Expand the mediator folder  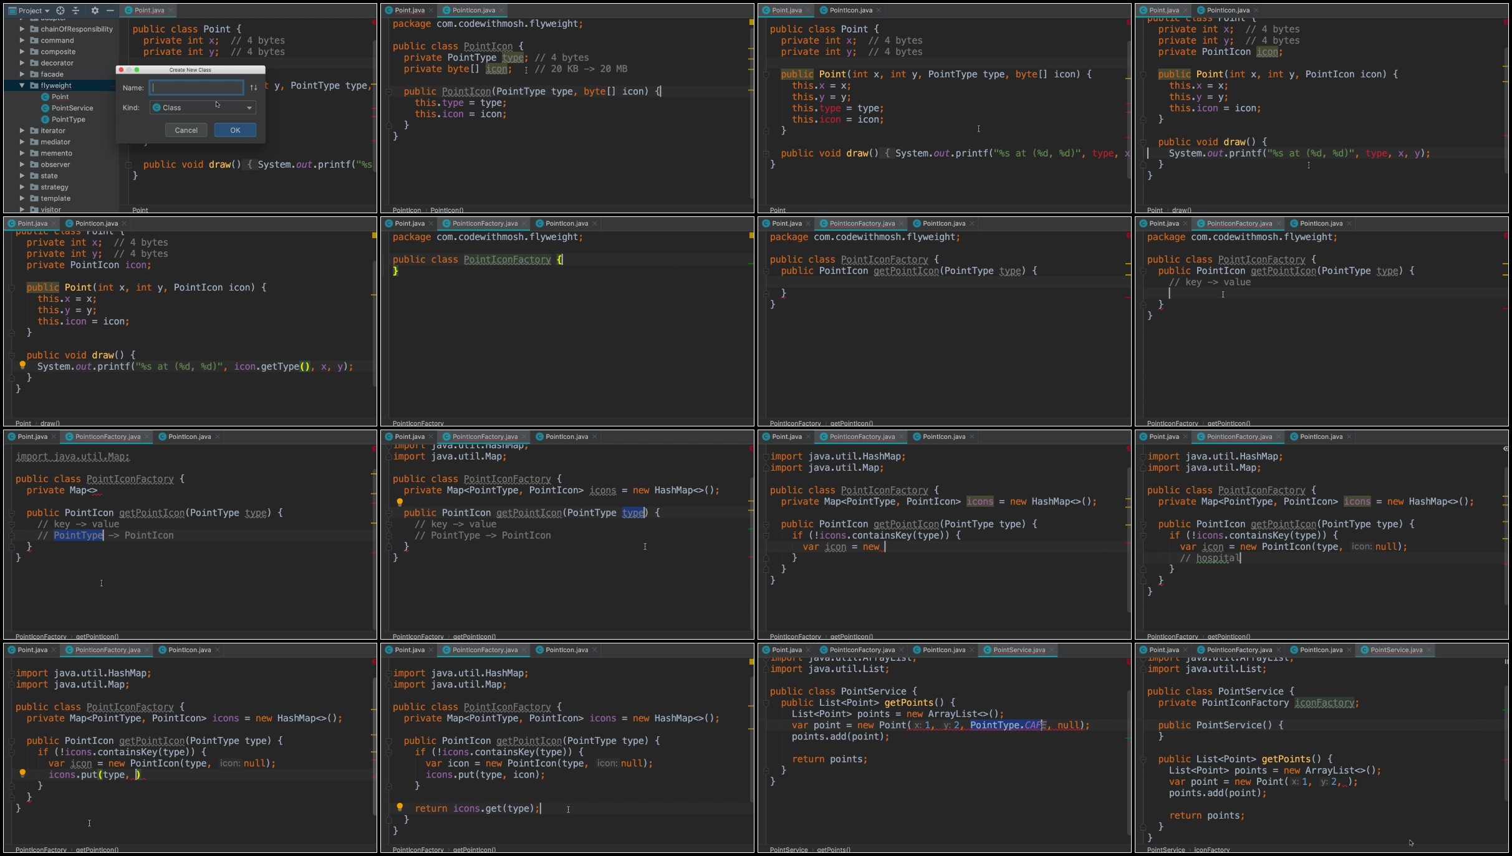(x=22, y=142)
